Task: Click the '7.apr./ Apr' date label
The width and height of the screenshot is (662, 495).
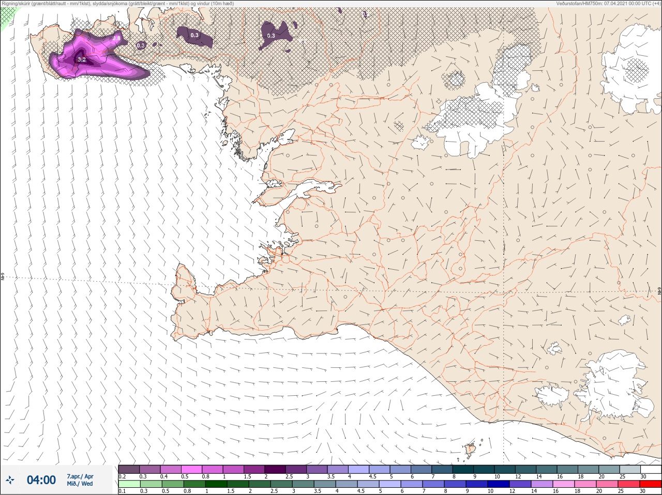Action: (80, 476)
